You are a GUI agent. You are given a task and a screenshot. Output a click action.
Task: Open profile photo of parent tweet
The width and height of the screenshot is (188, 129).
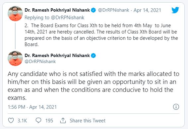(x=15, y=14)
